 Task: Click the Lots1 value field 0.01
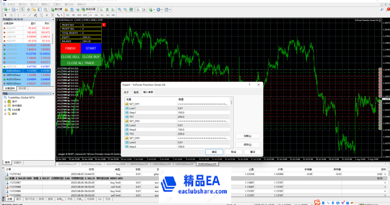[203, 108]
